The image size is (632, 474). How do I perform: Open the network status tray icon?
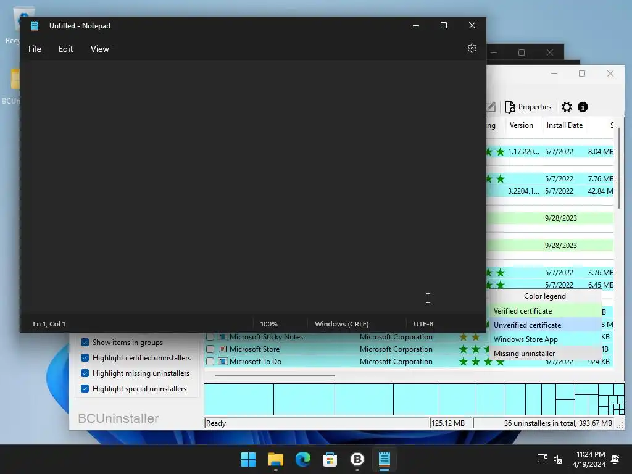coord(542,459)
